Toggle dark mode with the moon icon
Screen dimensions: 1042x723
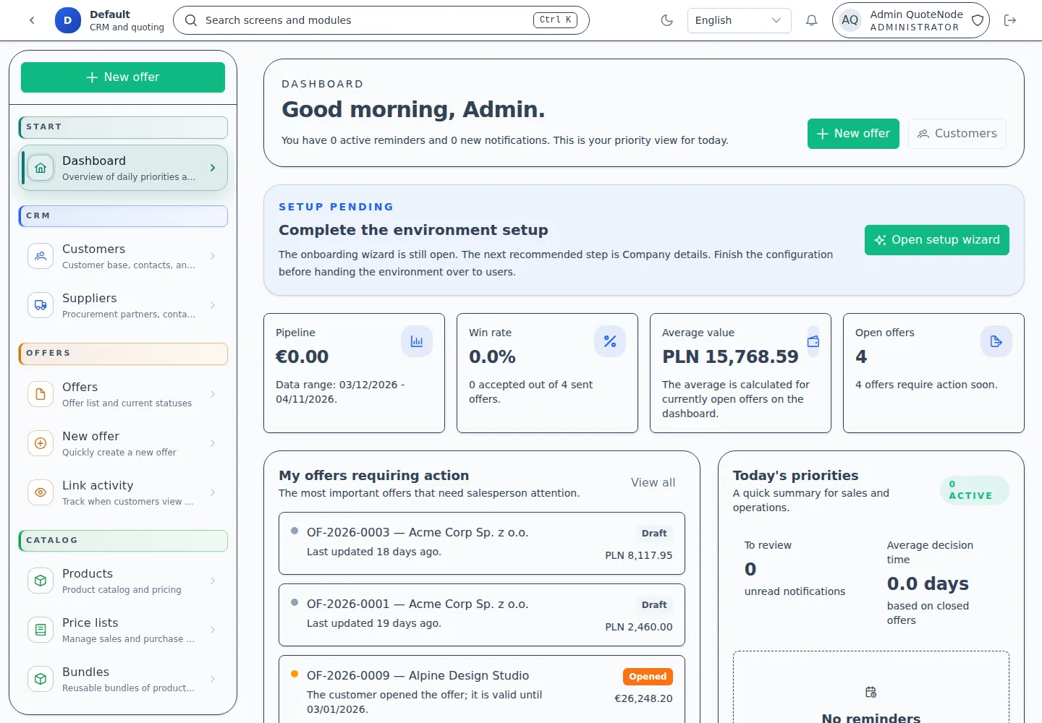tap(666, 20)
